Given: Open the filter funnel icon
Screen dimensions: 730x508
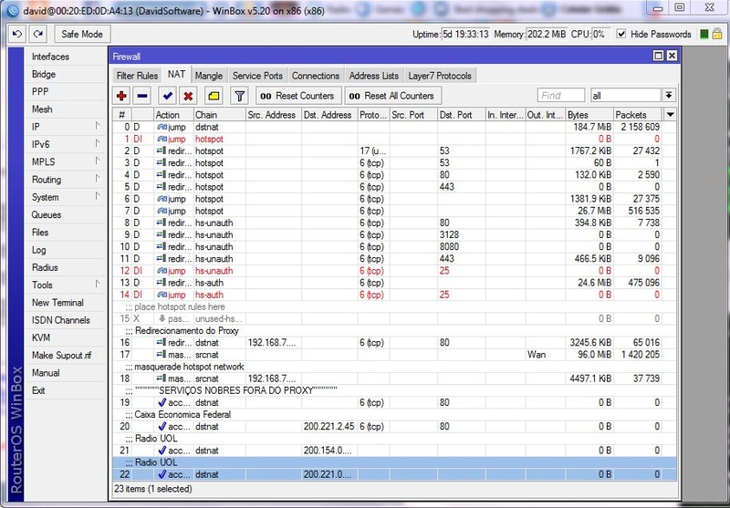Looking at the screenshot, I should click(239, 96).
